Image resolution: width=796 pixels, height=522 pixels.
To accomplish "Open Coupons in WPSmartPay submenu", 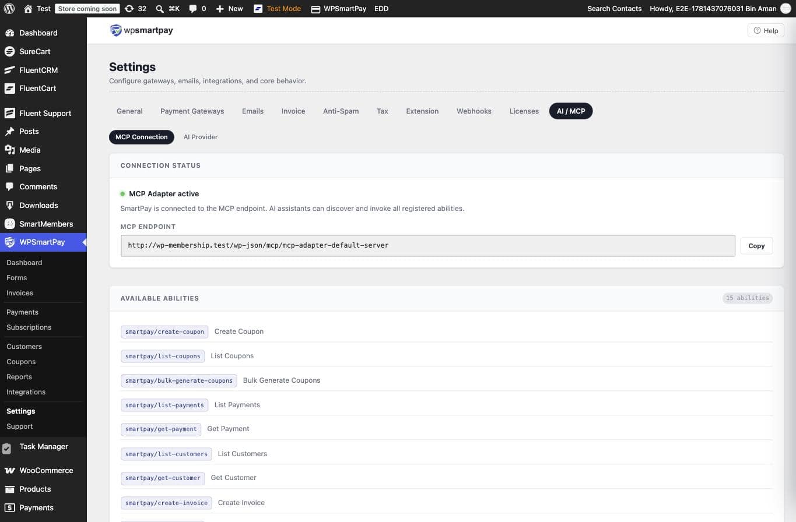I will coord(21,362).
